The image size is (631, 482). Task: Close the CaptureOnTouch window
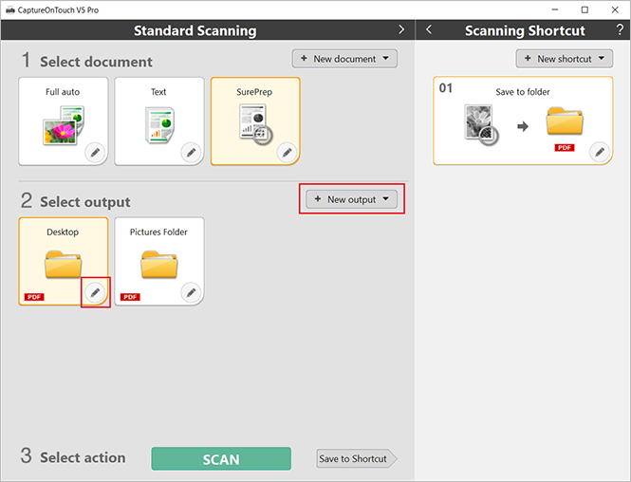click(615, 9)
